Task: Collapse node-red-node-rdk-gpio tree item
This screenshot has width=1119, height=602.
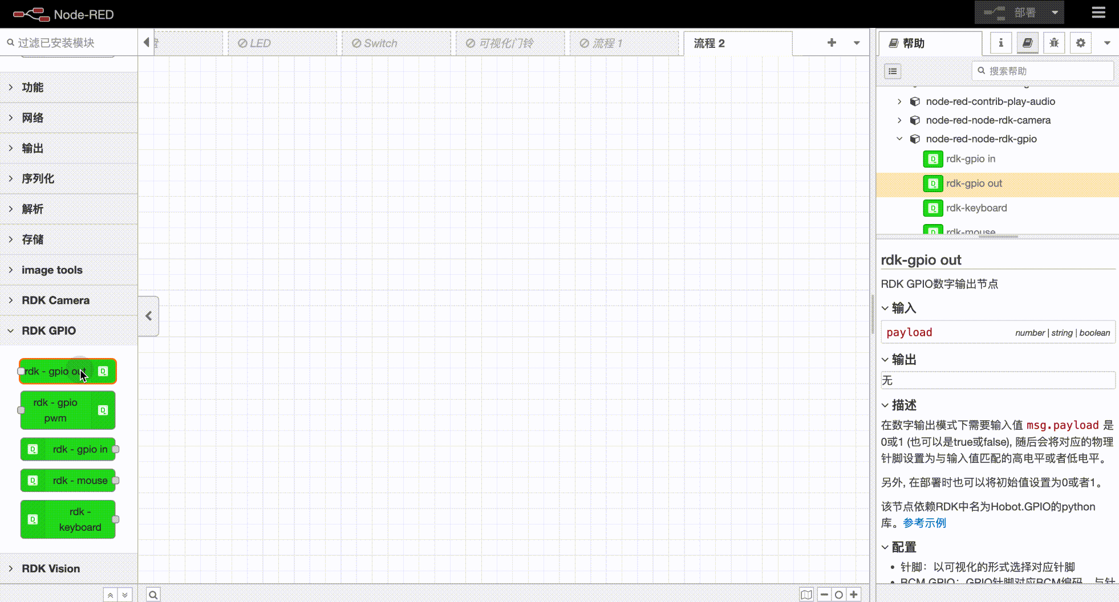Action: (899, 139)
